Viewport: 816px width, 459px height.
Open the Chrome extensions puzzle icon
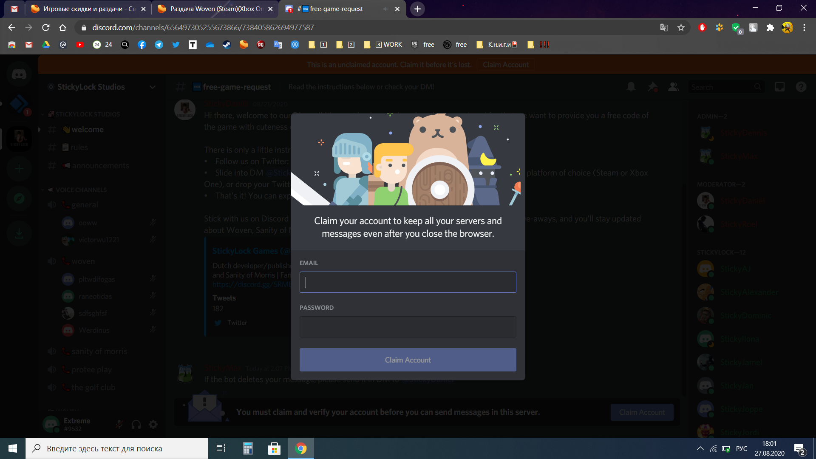click(x=770, y=28)
